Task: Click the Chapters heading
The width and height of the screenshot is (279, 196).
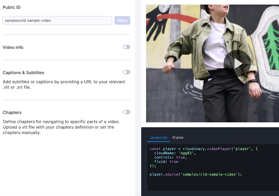Action: pyautogui.click(x=12, y=113)
